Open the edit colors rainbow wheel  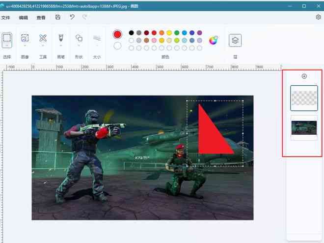point(213,40)
